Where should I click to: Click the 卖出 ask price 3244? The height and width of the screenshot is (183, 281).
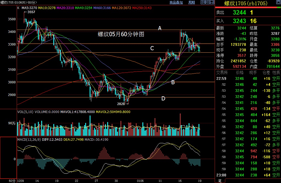tap(239, 12)
